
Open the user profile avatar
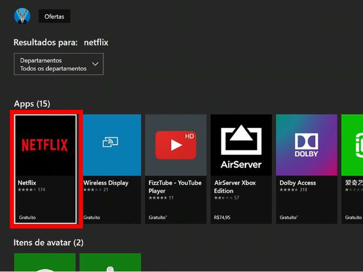(x=22, y=16)
